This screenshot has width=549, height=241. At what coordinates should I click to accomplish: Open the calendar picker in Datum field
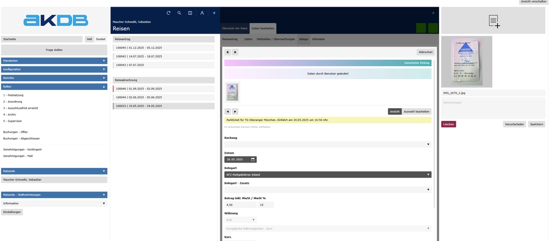click(x=253, y=160)
